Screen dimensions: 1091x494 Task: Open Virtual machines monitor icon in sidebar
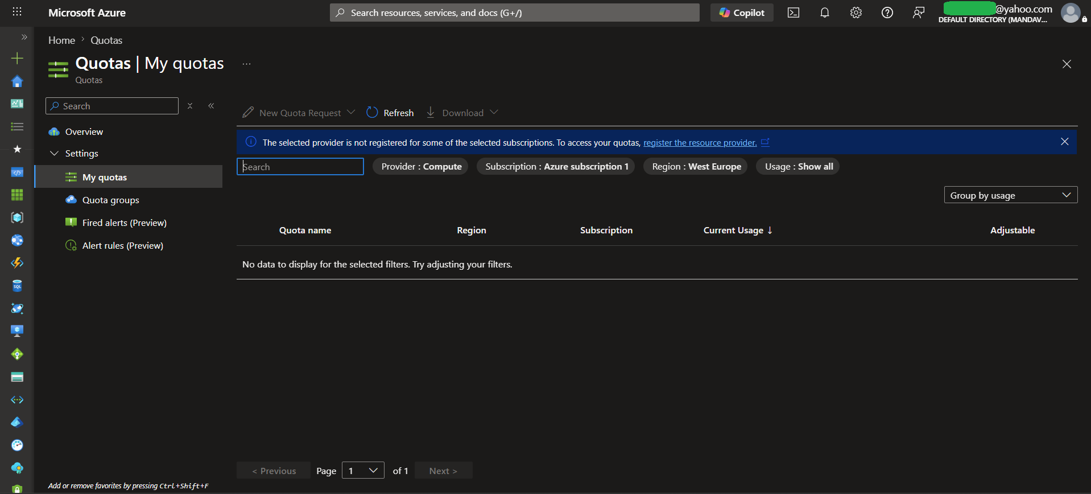(x=17, y=331)
